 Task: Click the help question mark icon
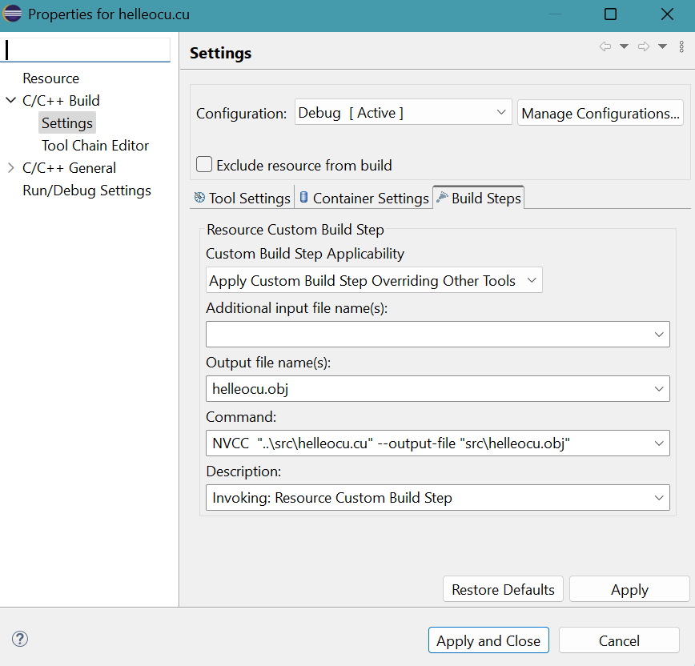point(20,639)
